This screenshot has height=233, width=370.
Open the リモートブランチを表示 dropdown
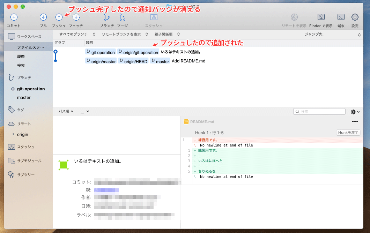tap(125, 34)
